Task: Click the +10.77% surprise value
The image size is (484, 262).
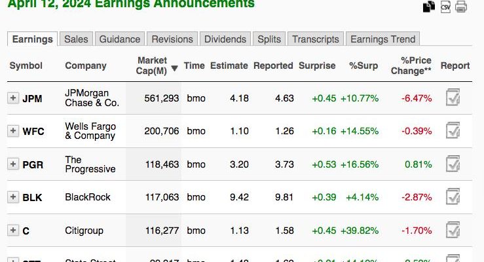Action: [x=360, y=98]
